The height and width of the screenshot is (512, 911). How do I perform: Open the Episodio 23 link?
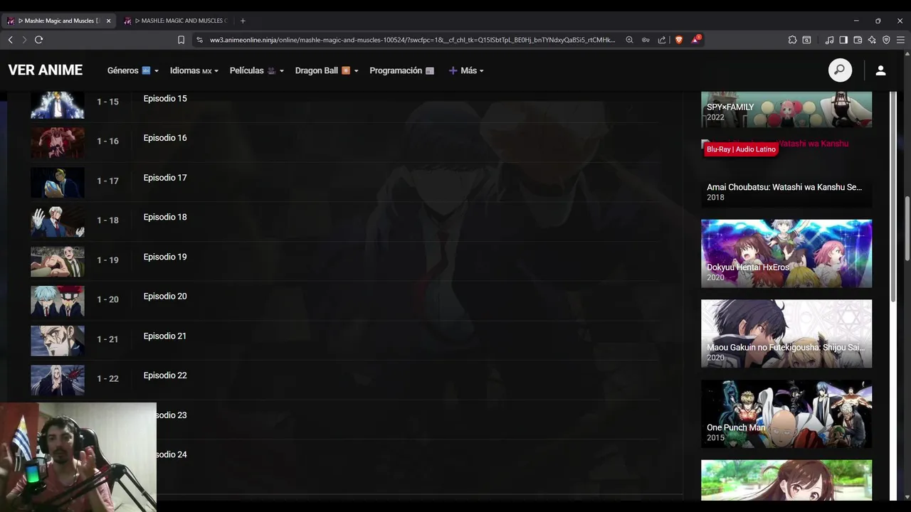pos(172,415)
